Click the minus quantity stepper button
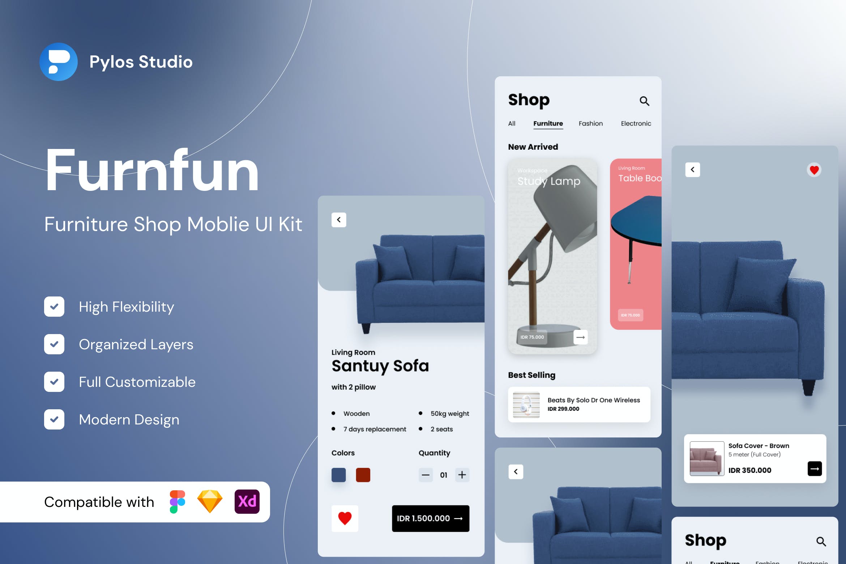Viewport: 846px width, 564px height. click(426, 475)
